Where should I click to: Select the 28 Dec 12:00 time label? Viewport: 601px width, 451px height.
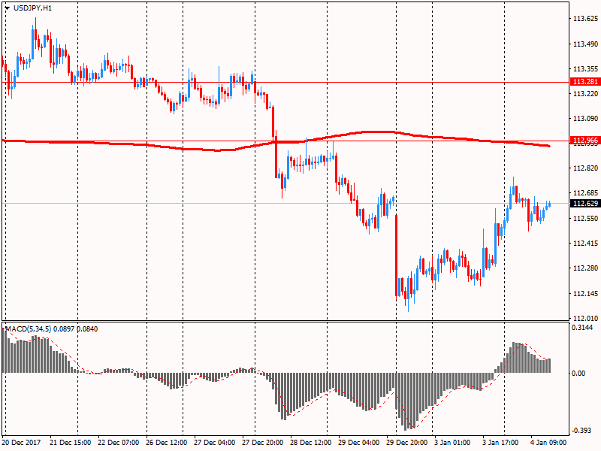tap(311, 443)
